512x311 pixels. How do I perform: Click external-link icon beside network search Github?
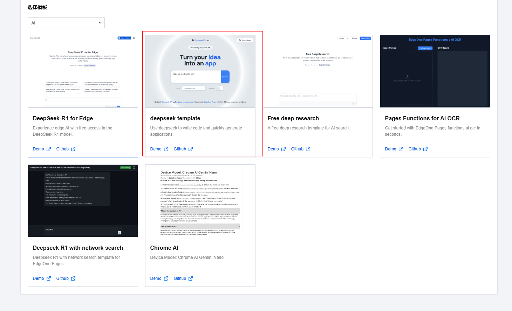point(73,278)
